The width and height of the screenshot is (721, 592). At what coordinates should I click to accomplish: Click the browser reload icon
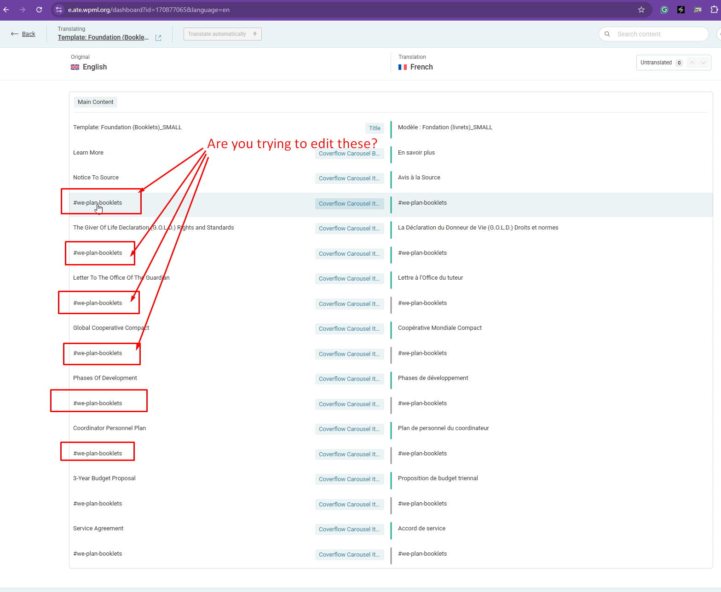tap(39, 10)
